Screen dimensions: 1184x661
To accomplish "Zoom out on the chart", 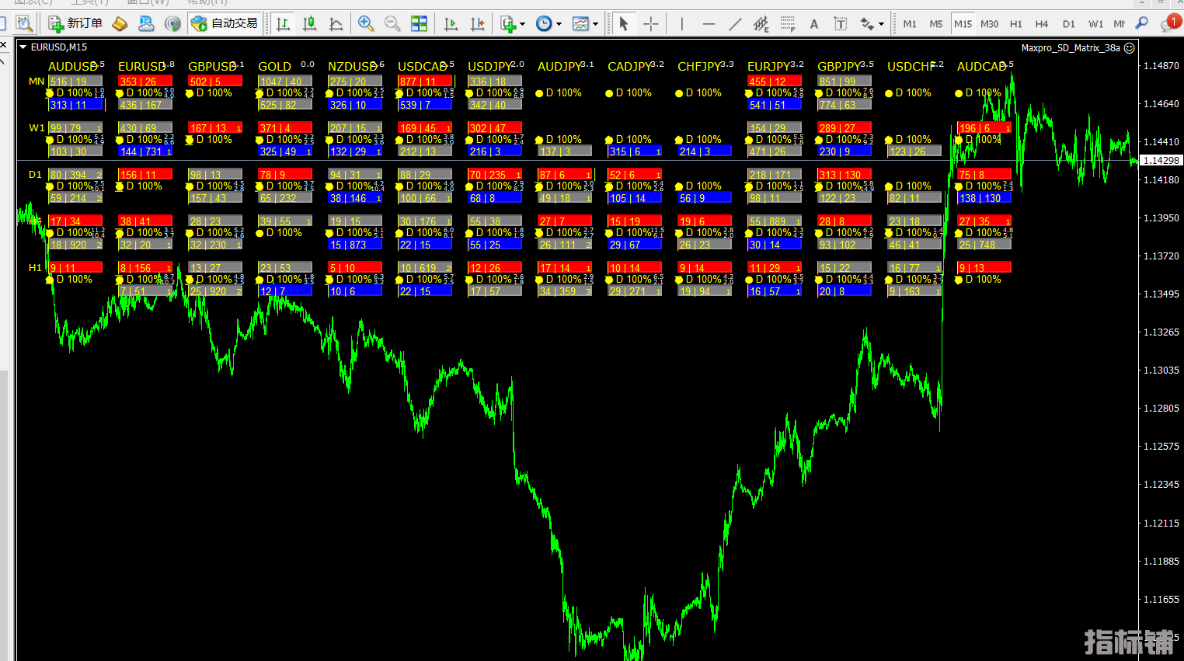I will [392, 24].
